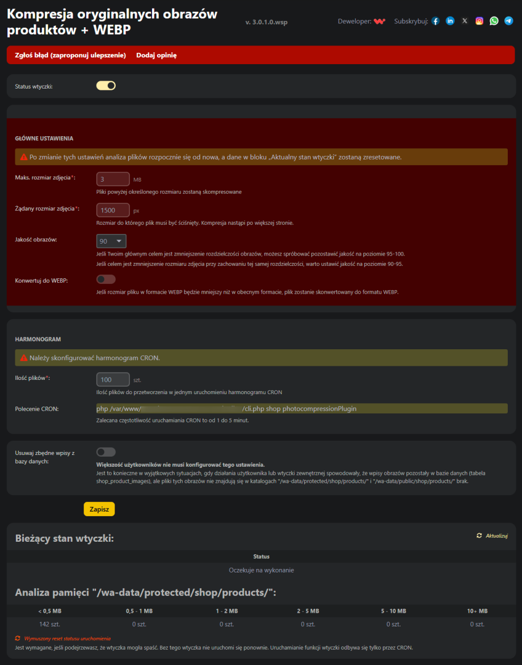Screen dimensions: 522x665
Task: Open the Instagram subscribe icon
Action: click(479, 20)
